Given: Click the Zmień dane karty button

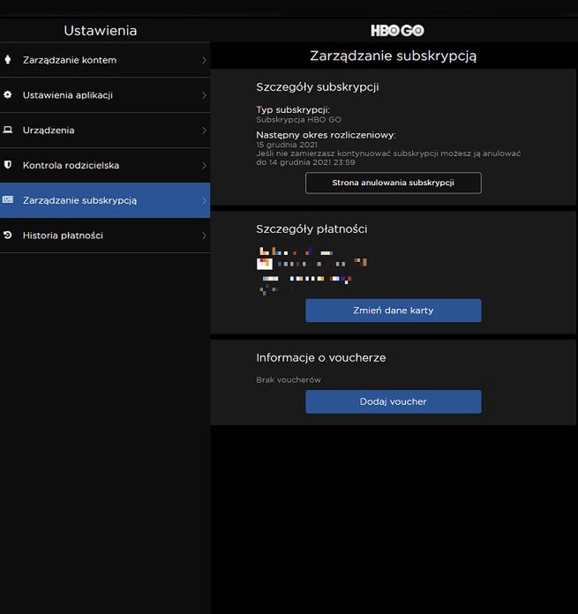Looking at the screenshot, I should coord(394,311).
